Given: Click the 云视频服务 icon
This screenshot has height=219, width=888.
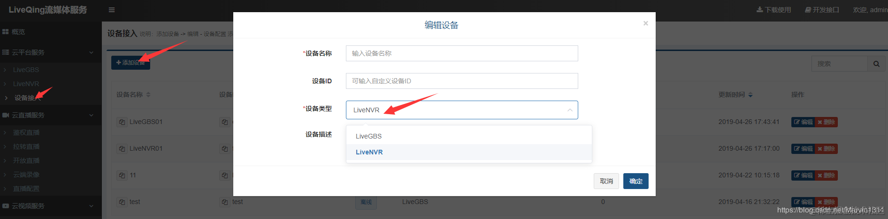Looking at the screenshot, I should (x=6, y=206).
